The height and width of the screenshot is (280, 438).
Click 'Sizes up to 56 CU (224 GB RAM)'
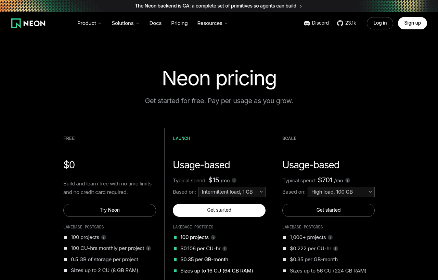click(328, 271)
